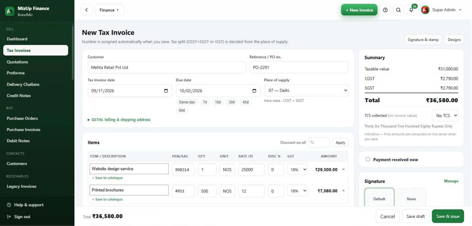Viewport: 472px width, 226px height.
Task: Set due date to Same day
Action: coord(187,102)
